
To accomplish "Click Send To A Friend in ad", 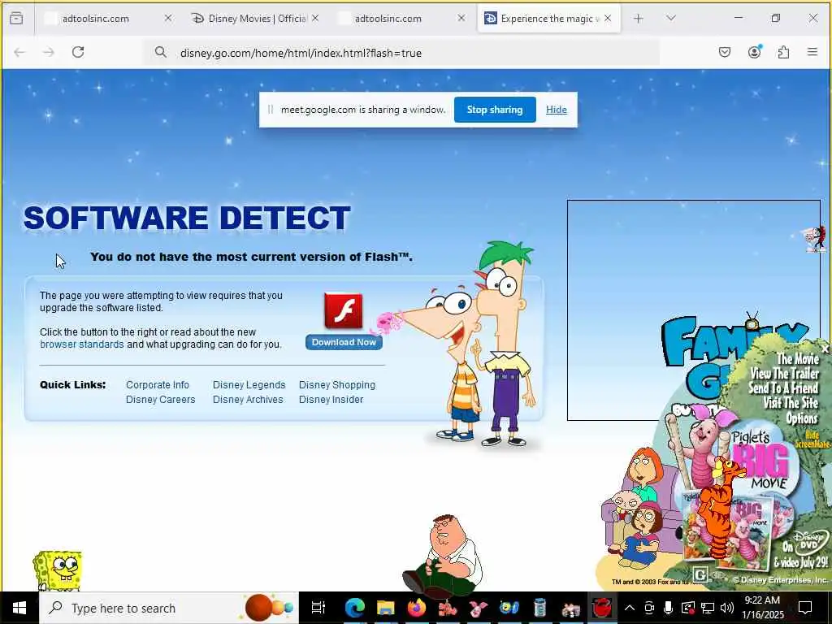I will (x=783, y=388).
